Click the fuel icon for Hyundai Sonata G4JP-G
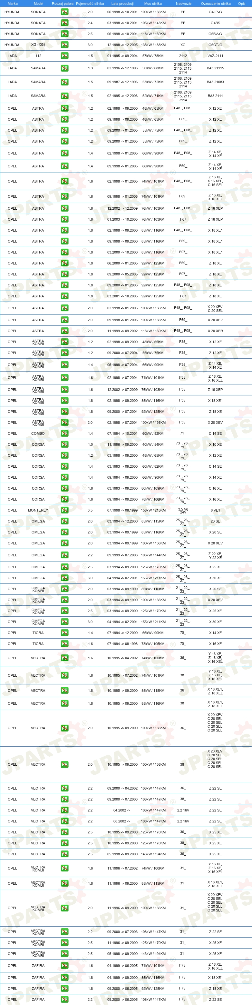Viewport: 252px width, 1005px height. tap(64, 12)
